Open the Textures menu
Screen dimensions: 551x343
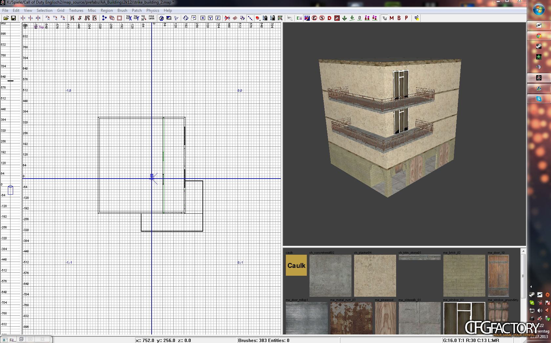(76, 11)
